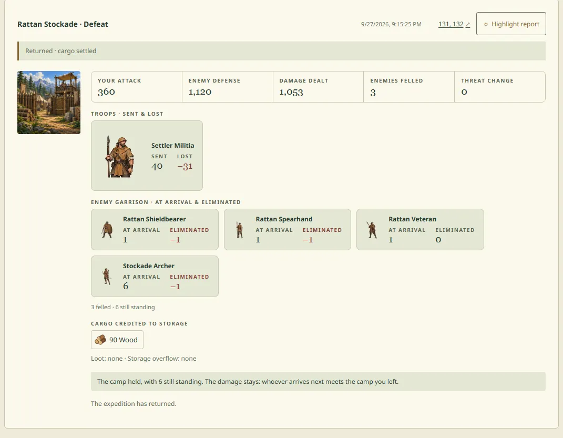Click the Damage Dealt 1,053 stat cell
The height and width of the screenshot is (438, 563).
[x=318, y=87]
